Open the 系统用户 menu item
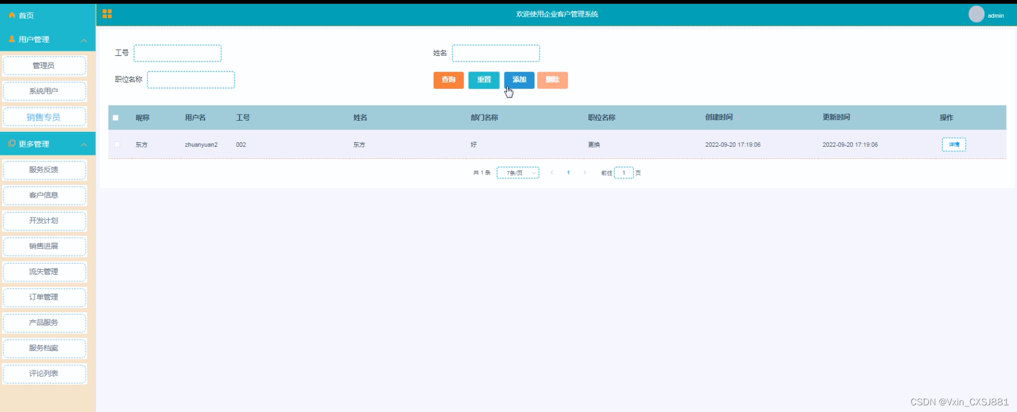Viewport: 1017px width, 412px height. pos(44,91)
